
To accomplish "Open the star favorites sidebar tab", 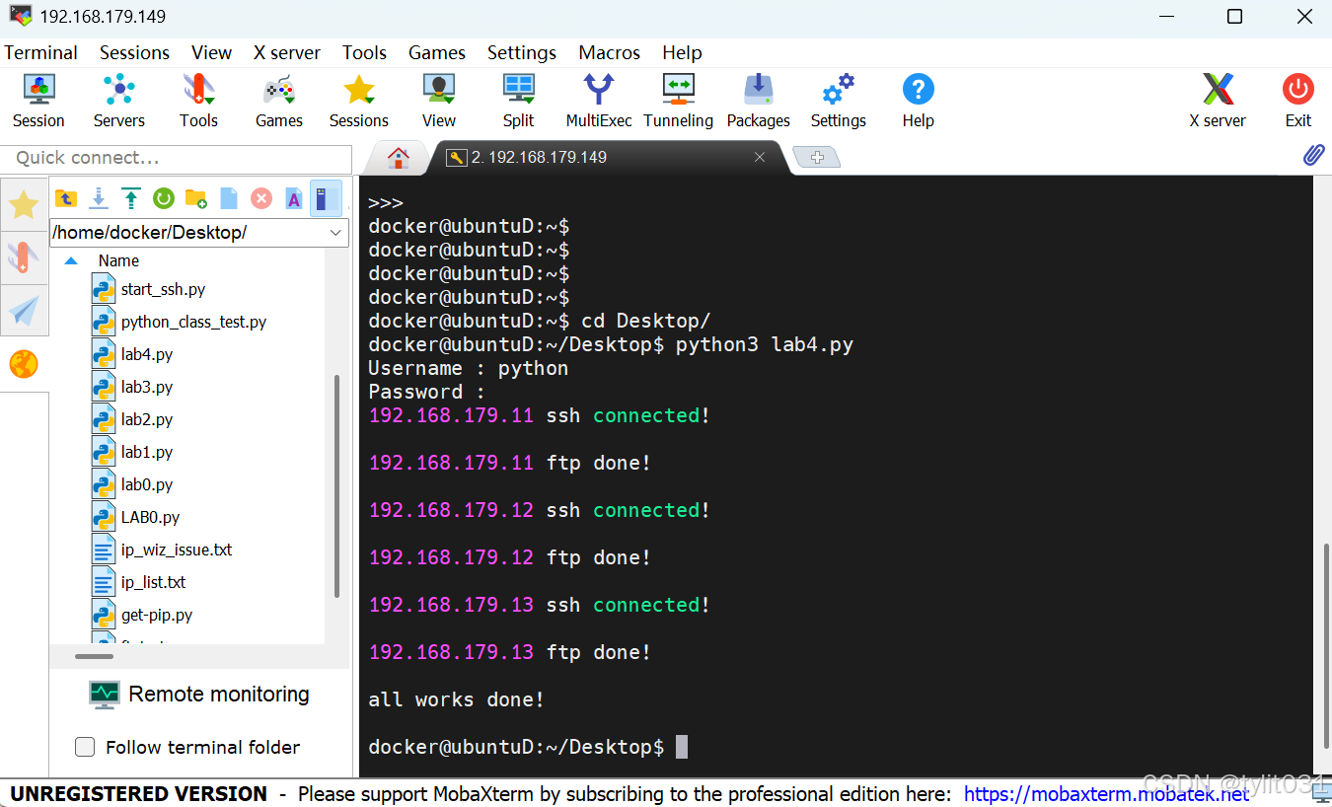I will point(24,205).
